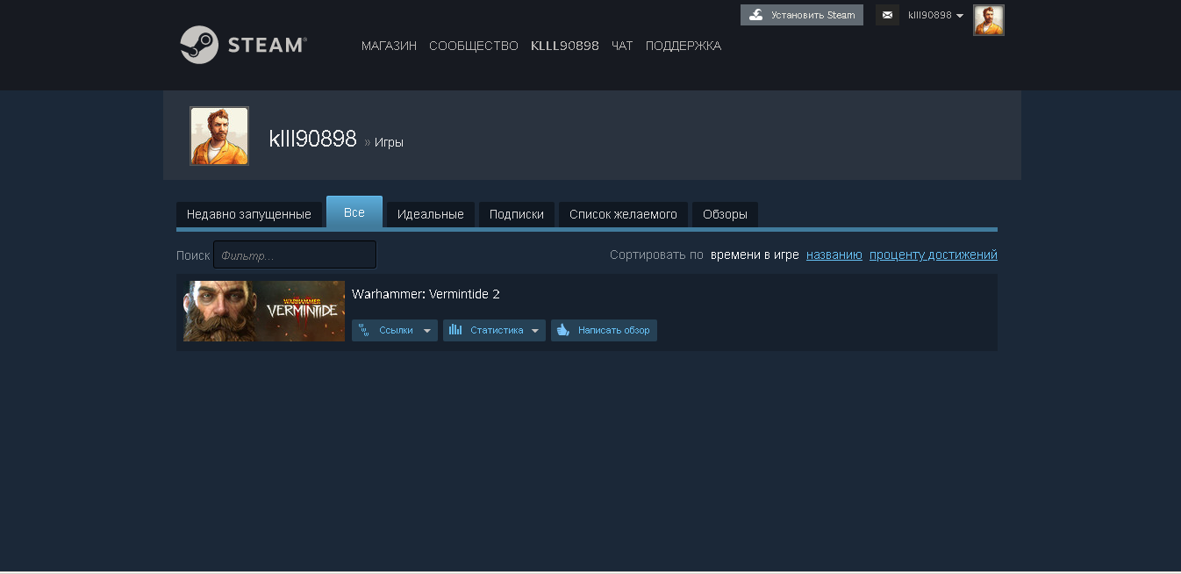This screenshot has height=574, width=1181.
Task: Open the envelope notifications icon
Action: (887, 15)
